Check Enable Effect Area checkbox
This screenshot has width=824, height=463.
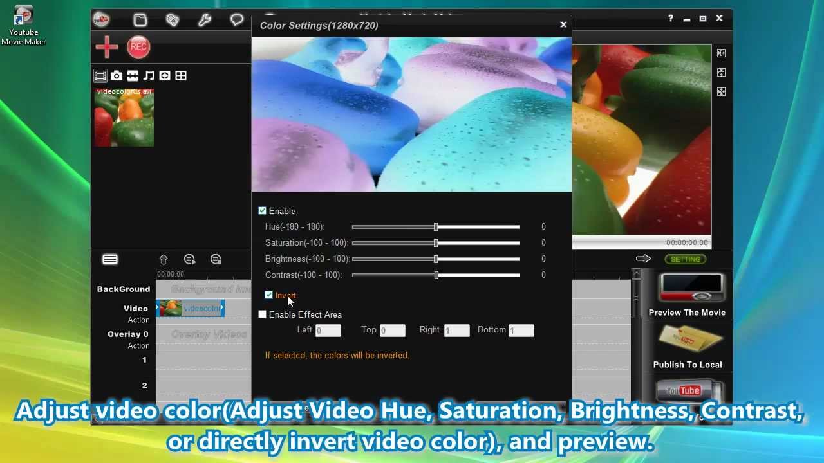[263, 314]
